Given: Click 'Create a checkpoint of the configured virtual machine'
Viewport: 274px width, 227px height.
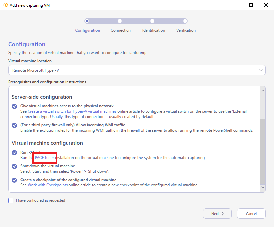Looking at the screenshot, I should point(68,180).
